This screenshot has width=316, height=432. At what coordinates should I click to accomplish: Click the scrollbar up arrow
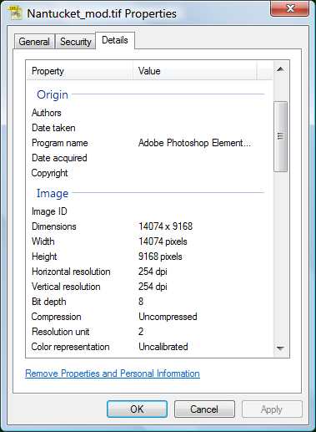tap(280, 69)
